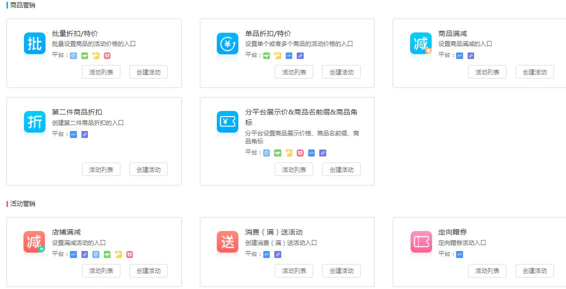Click the blue 饿了么 platform icon under 批量折扣/特价
The image size is (566, 289).
pyautogui.click(x=73, y=55)
